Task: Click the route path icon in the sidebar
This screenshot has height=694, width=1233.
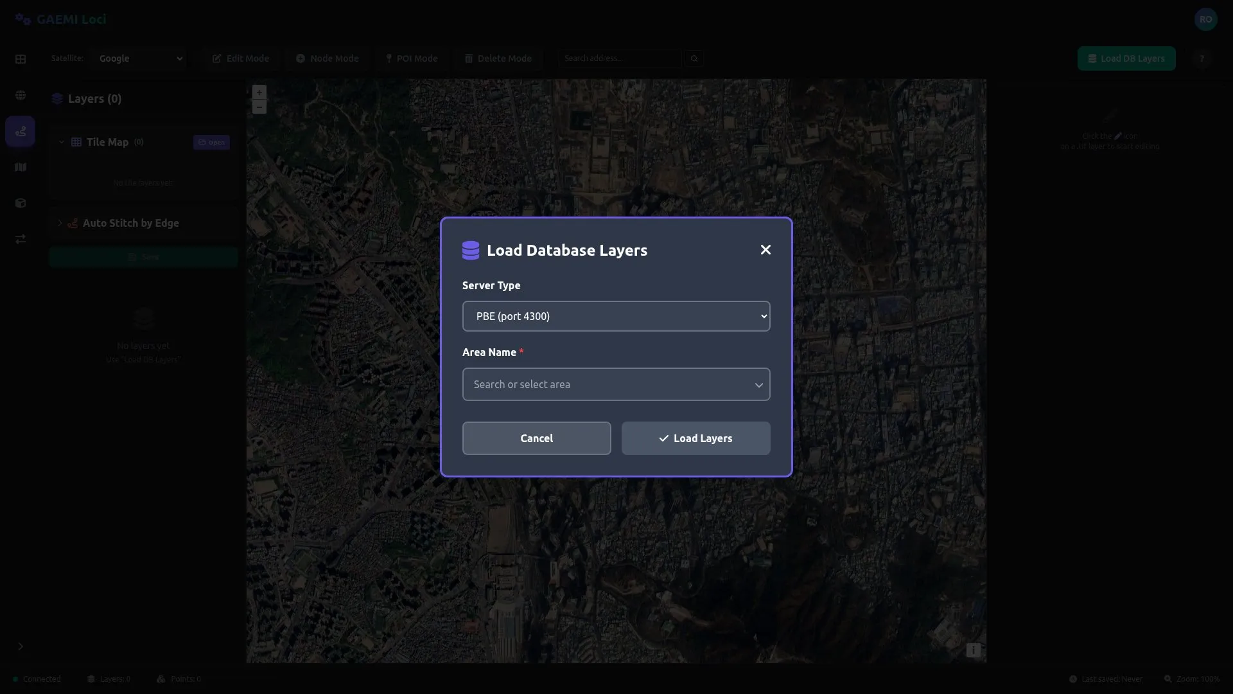Action: coord(21,132)
